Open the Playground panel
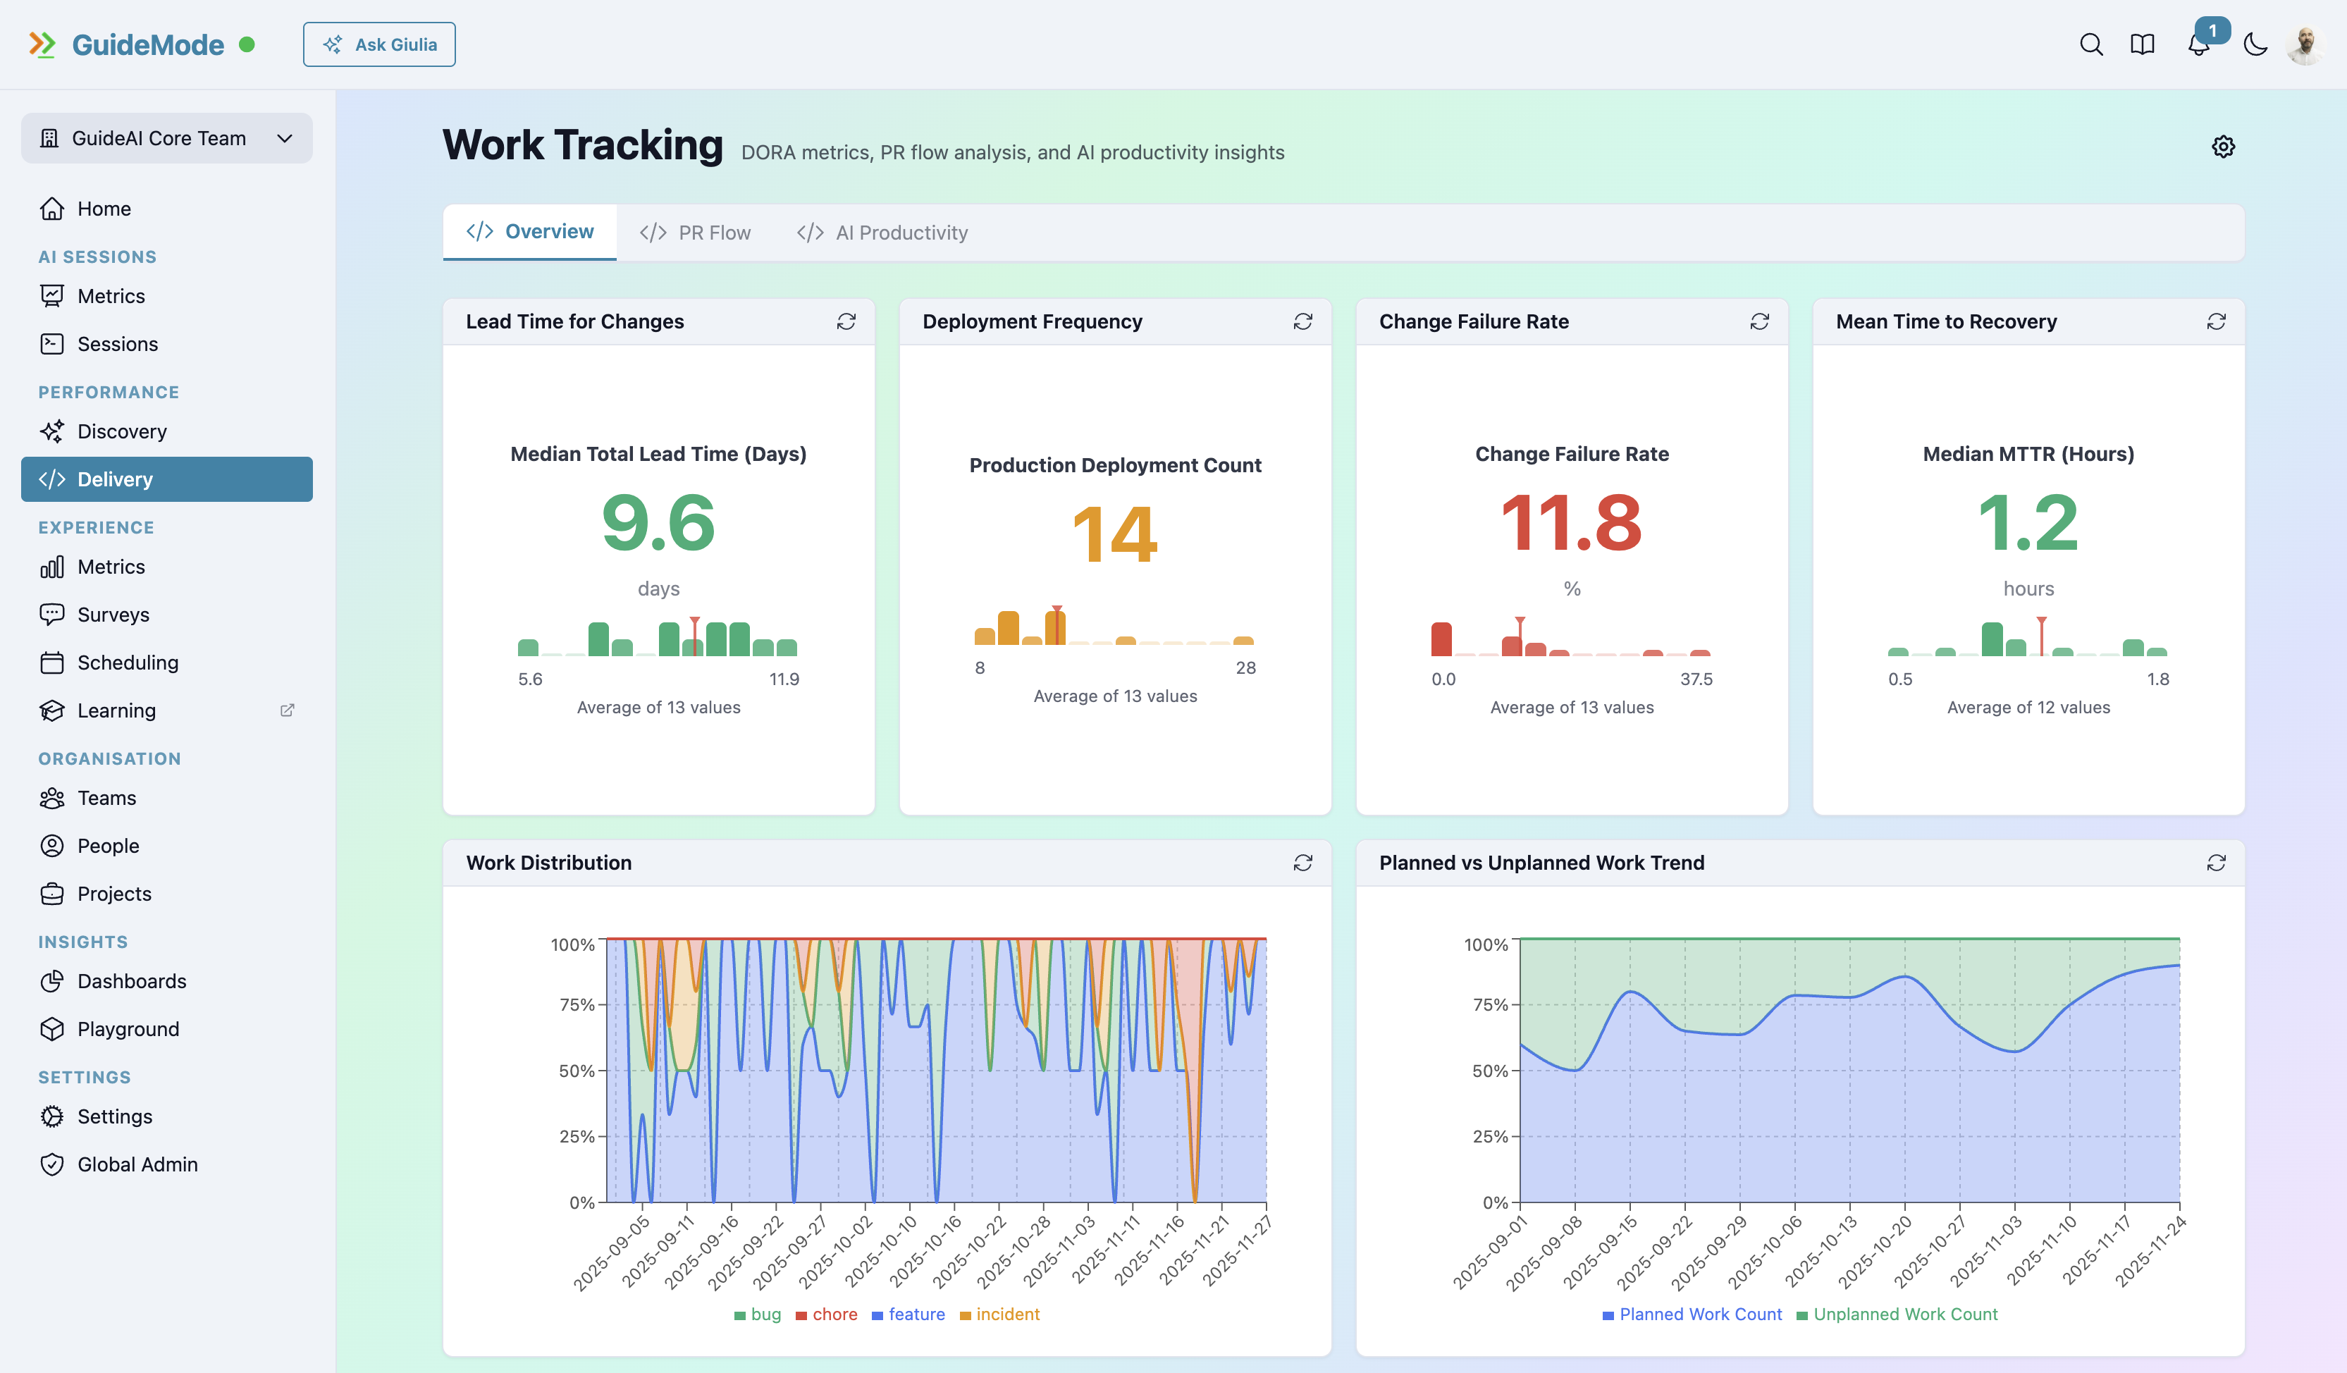This screenshot has height=1373, width=2347. (128, 1028)
